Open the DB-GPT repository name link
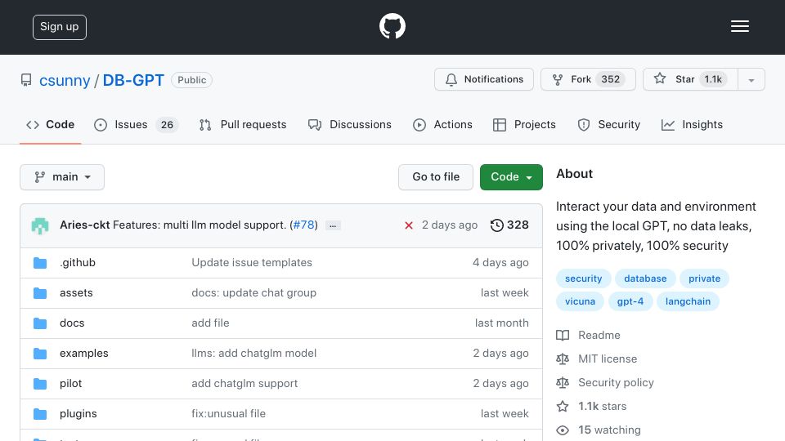This screenshot has width=785, height=441. tap(133, 80)
